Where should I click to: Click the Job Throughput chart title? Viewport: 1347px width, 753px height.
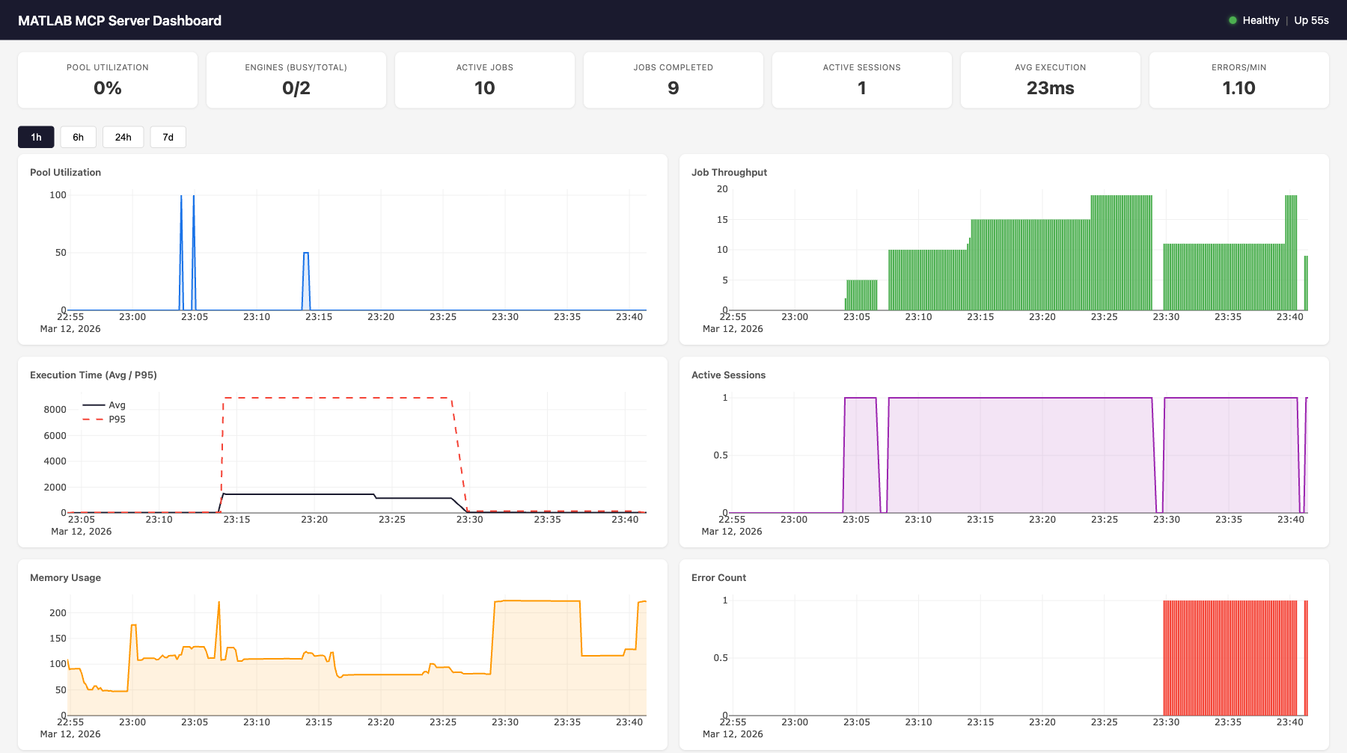point(729,172)
